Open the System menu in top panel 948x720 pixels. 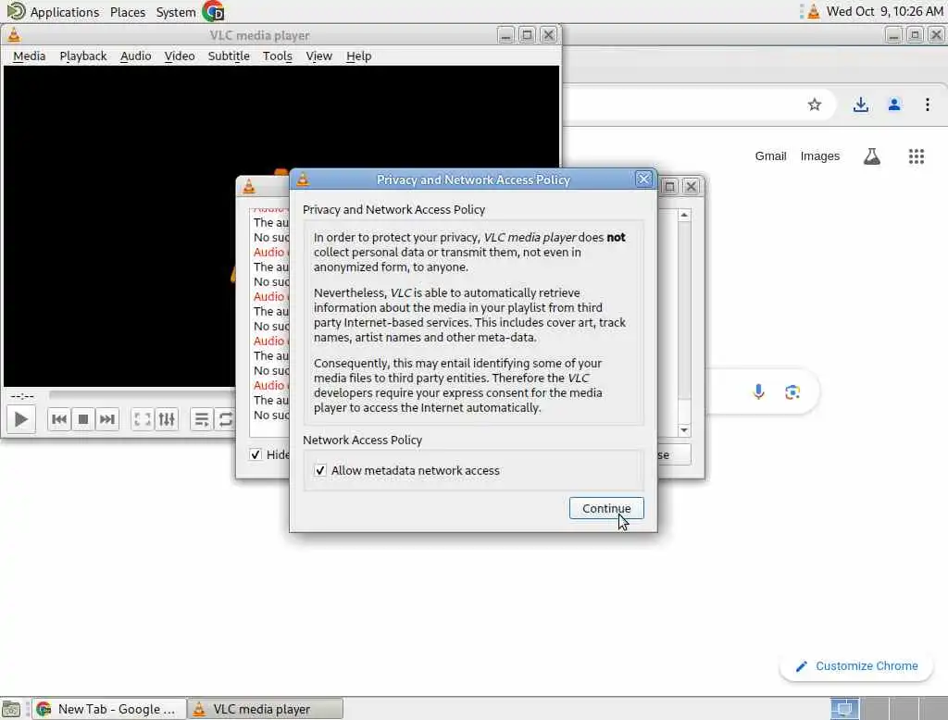tap(176, 11)
